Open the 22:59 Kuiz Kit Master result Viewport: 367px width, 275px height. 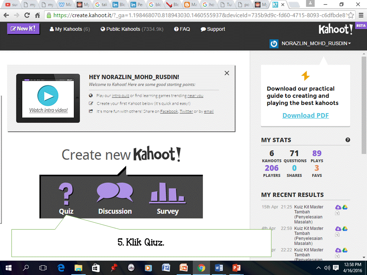309,236
